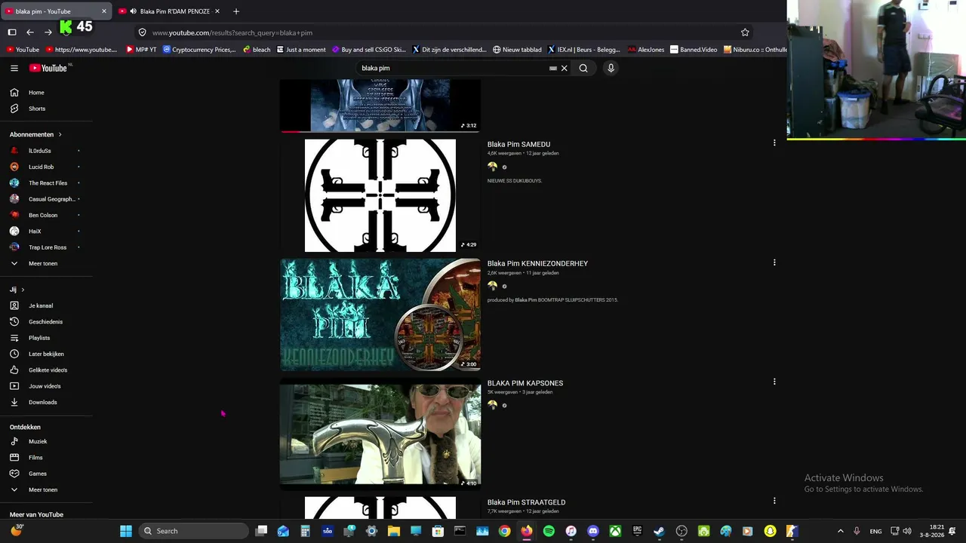This screenshot has width=966, height=543.
Task: Open Discord from the taskbar
Action: 593,531
